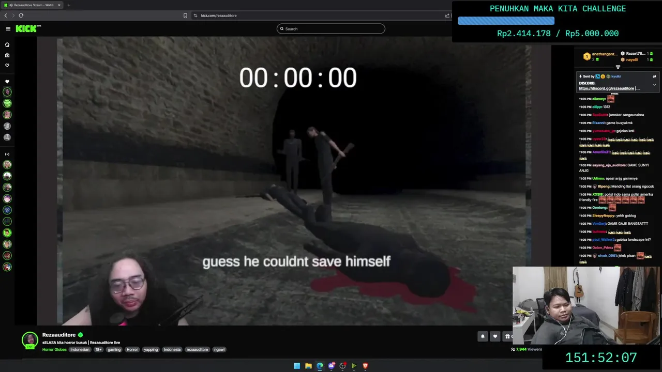This screenshot has width=662, height=372.
Task: Click the 7,944 Viewers count
Action: [526, 350]
